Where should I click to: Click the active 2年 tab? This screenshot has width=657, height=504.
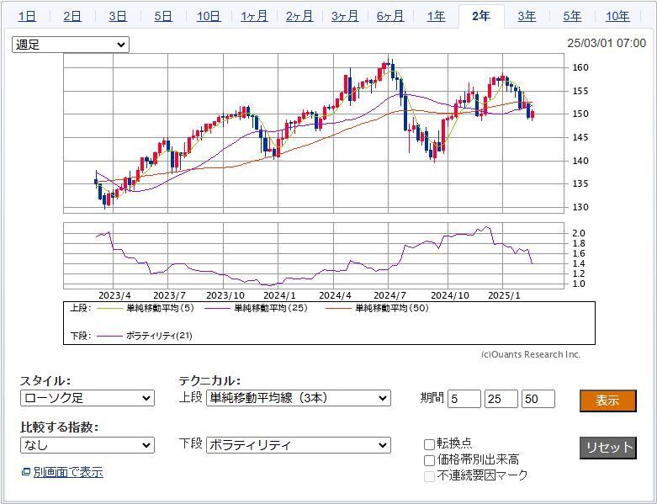[x=481, y=16]
